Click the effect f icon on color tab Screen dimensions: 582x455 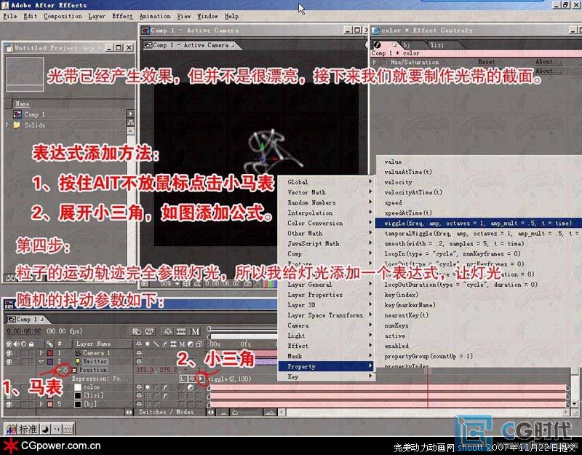(378, 45)
